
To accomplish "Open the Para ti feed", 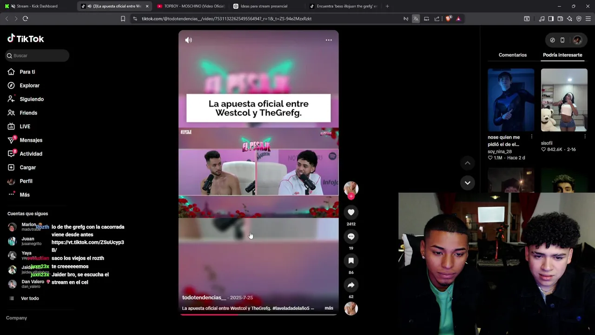I will (x=27, y=72).
